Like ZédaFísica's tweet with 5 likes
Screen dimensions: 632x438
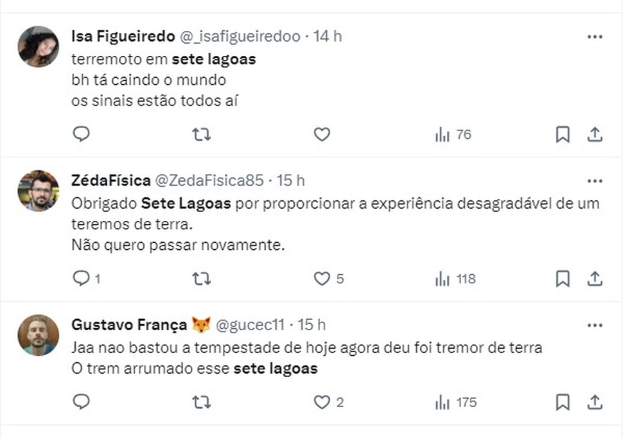pyautogui.click(x=322, y=278)
